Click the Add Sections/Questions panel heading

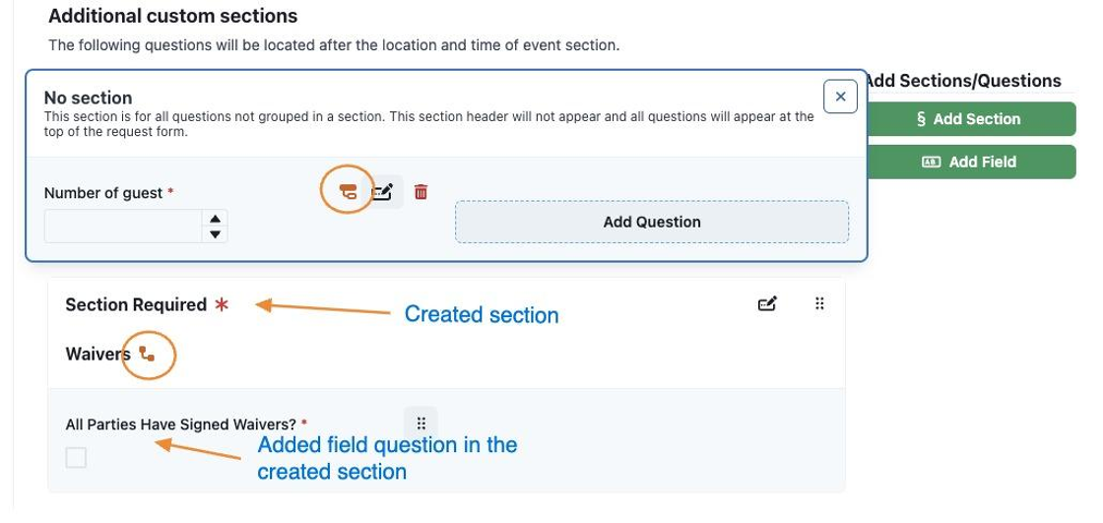click(963, 81)
